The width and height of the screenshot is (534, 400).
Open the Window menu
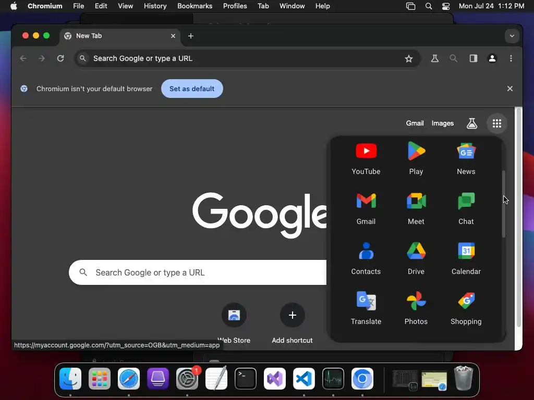292,6
